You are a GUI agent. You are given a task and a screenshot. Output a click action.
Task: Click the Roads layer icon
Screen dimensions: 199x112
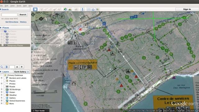(7, 86)
